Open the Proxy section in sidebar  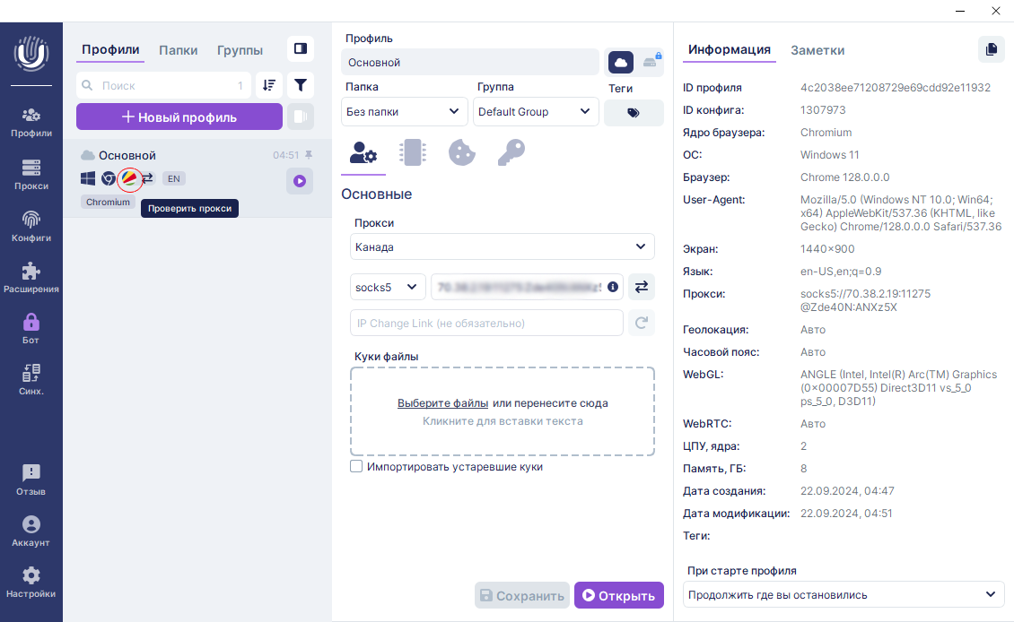pyautogui.click(x=31, y=174)
